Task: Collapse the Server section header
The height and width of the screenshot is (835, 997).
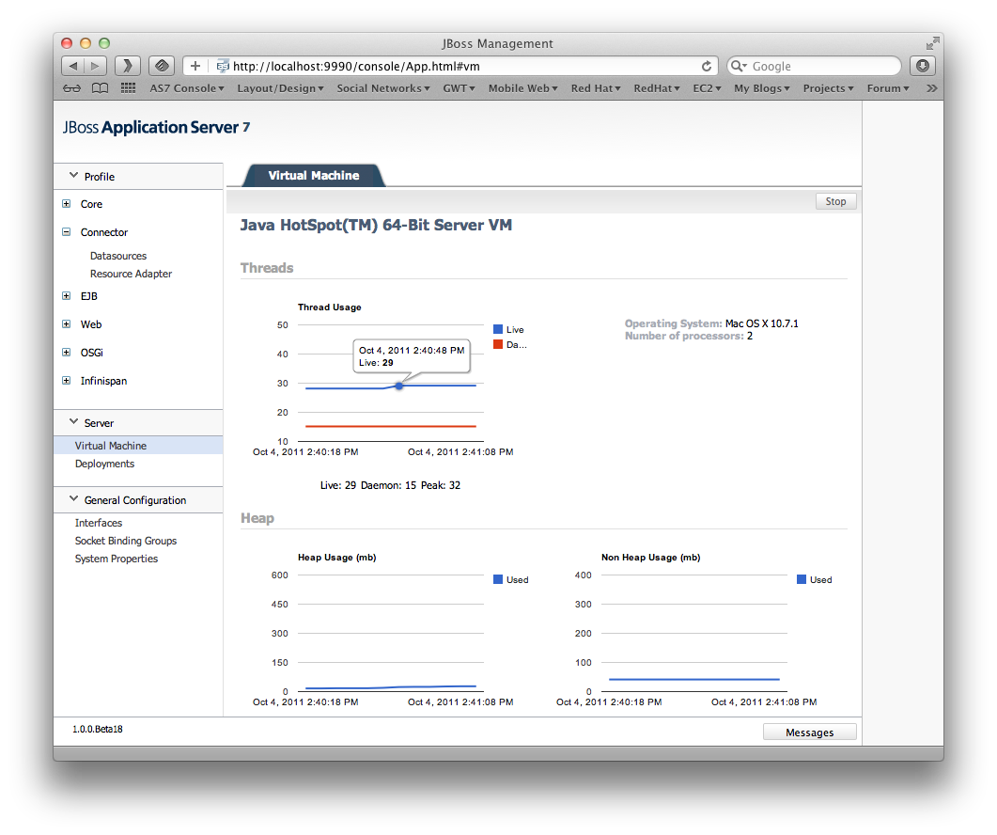Action: coord(139,422)
